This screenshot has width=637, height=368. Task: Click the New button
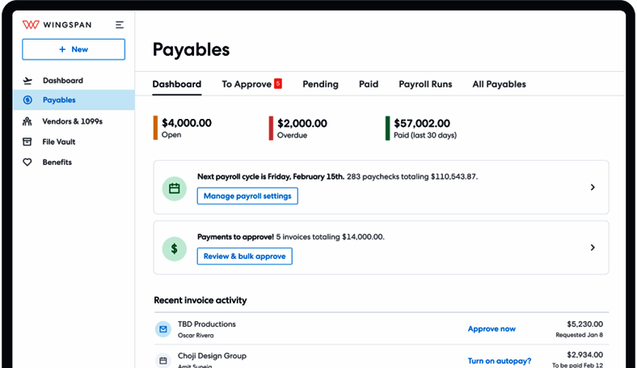(74, 49)
